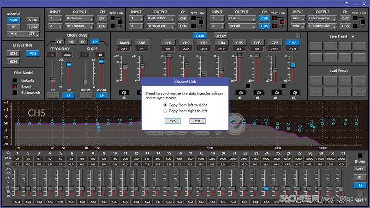The image size is (370, 208).
Task: Click the FREQ button near Bypass
Action: pyautogui.click(x=360, y=169)
